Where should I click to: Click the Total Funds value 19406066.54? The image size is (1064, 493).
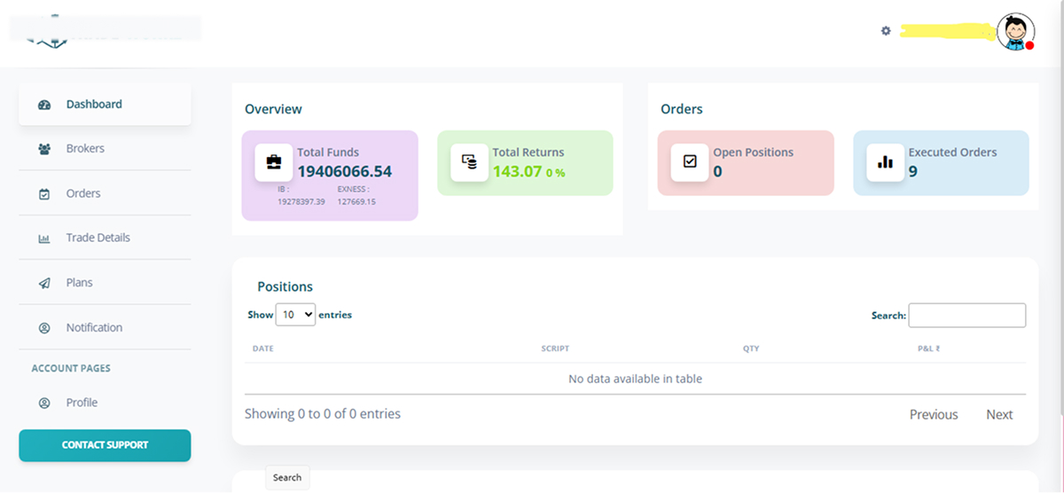click(x=344, y=171)
